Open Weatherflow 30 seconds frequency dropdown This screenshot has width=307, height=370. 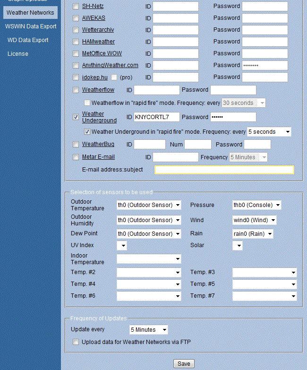pos(244,103)
